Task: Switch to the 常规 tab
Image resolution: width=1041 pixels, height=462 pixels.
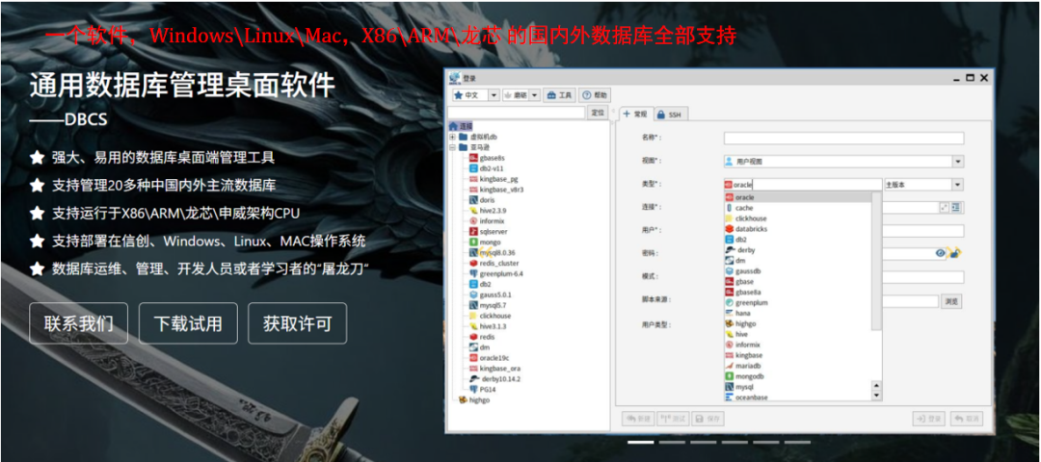Action: [636, 114]
